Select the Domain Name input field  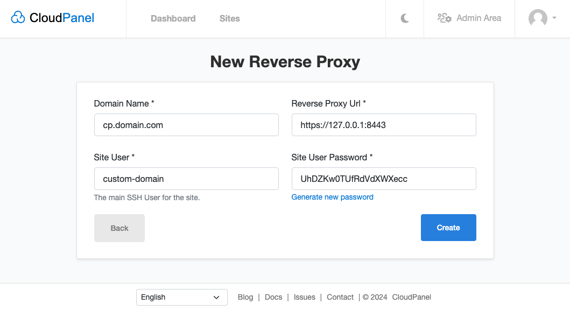point(186,125)
